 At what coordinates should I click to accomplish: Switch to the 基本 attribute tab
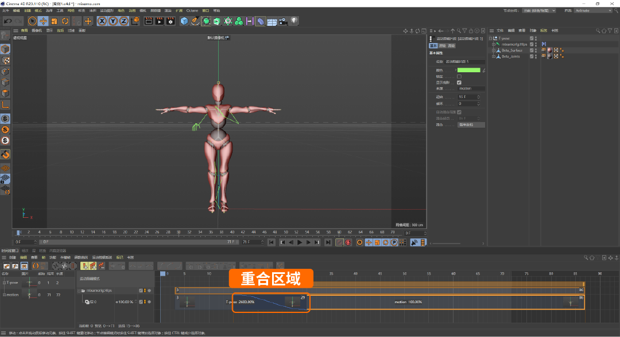[x=433, y=46]
